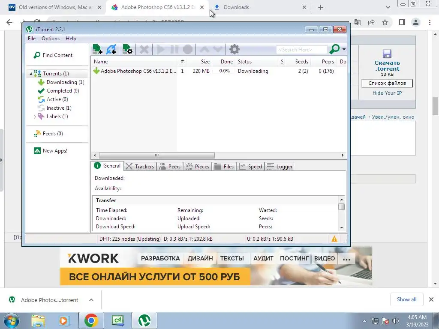Click the Увел./умен. окно link in browser

click(x=393, y=117)
